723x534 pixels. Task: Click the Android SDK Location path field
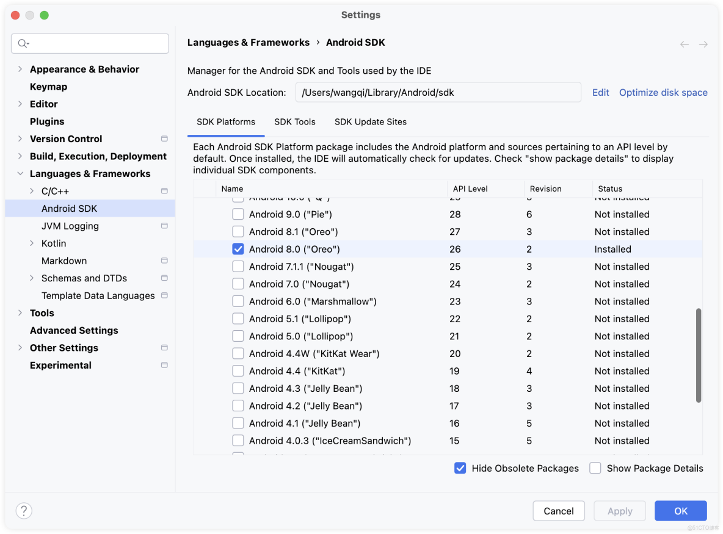[438, 93]
